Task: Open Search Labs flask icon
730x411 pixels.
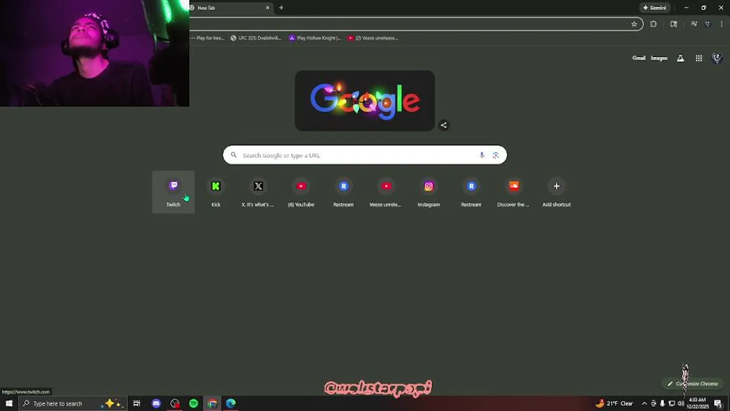Action: click(x=680, y=58)
